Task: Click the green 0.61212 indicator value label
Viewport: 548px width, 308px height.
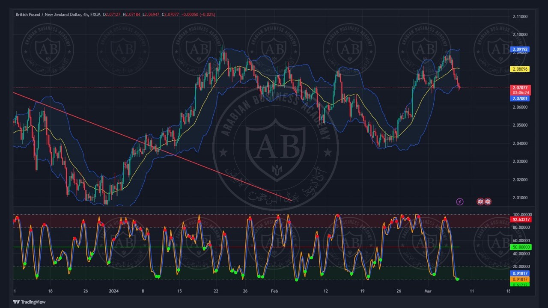Action: tap(521, 284)
